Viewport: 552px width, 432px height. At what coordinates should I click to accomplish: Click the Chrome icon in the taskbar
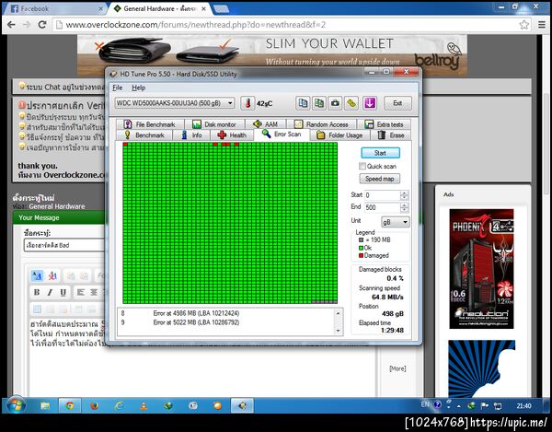click(70, 406)
